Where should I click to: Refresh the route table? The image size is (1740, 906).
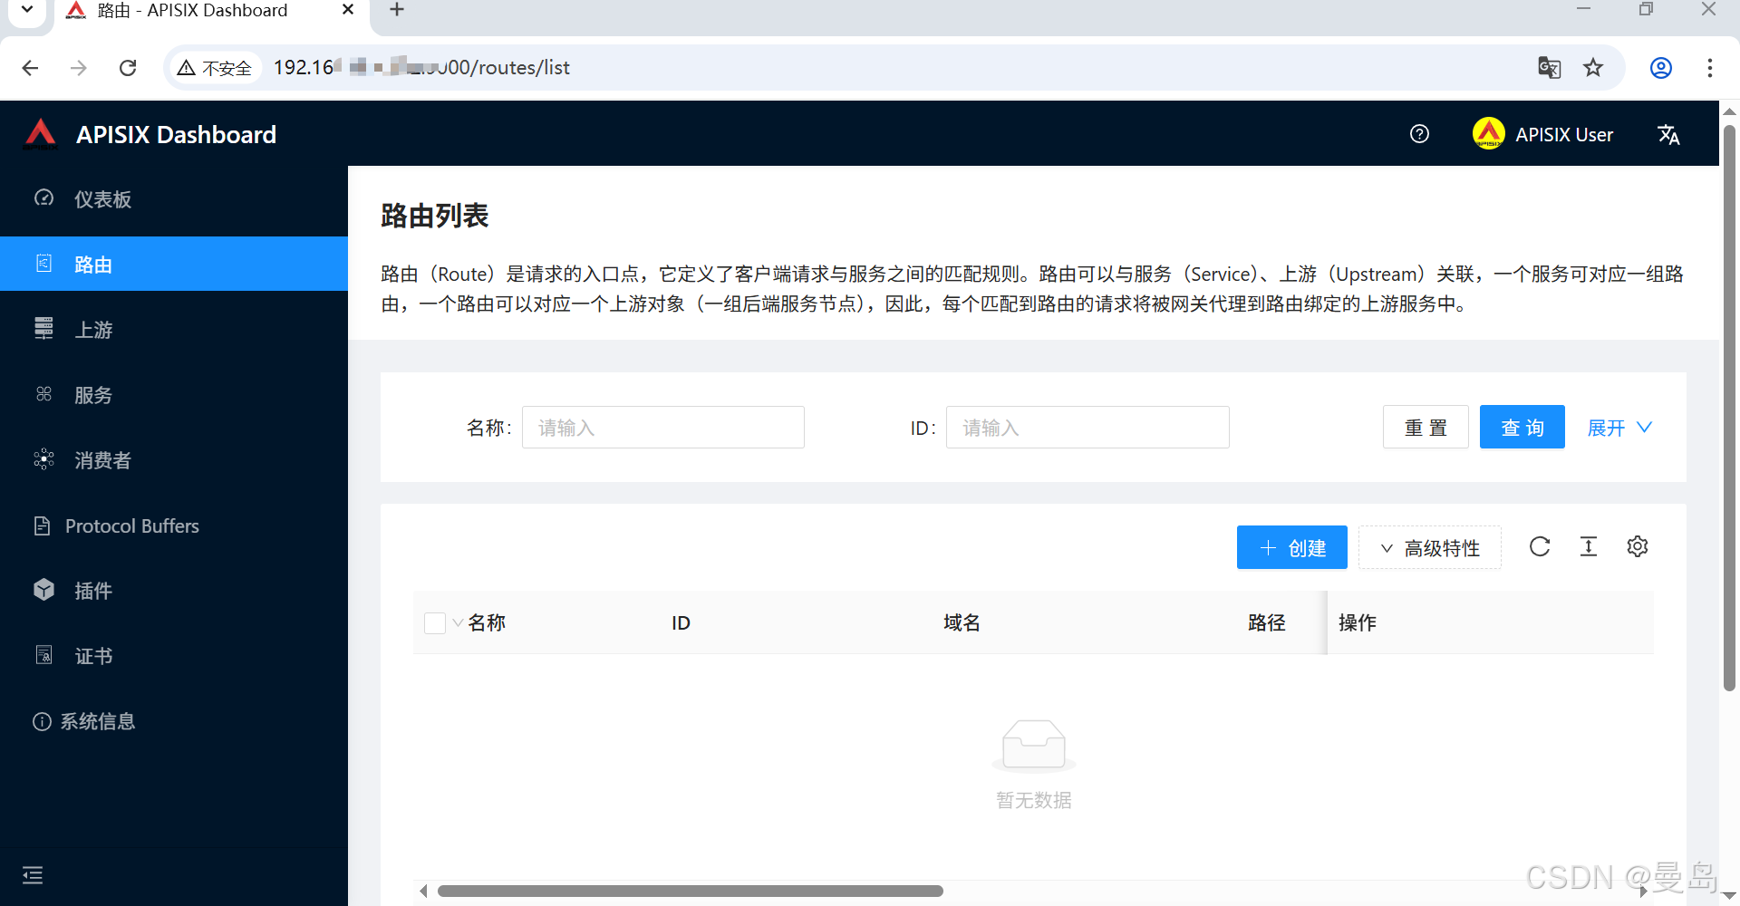click(1540, 546)
